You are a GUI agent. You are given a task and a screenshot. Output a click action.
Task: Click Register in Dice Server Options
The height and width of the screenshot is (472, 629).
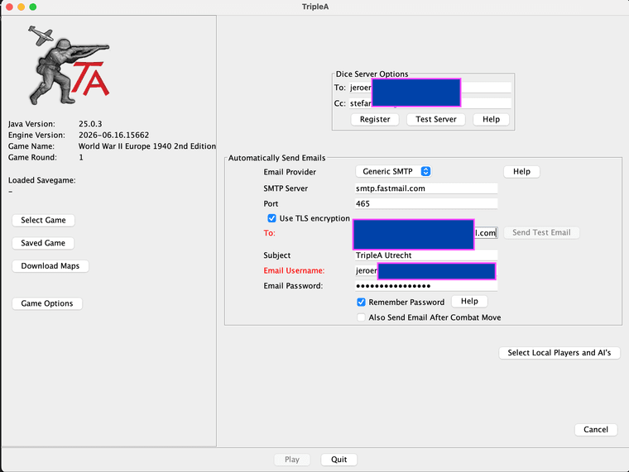pyautogui.click(x=375, y=119)
